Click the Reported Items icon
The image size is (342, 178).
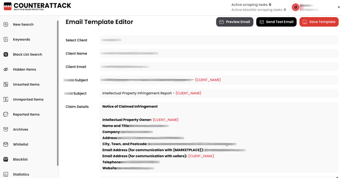(x=6, y=114)
